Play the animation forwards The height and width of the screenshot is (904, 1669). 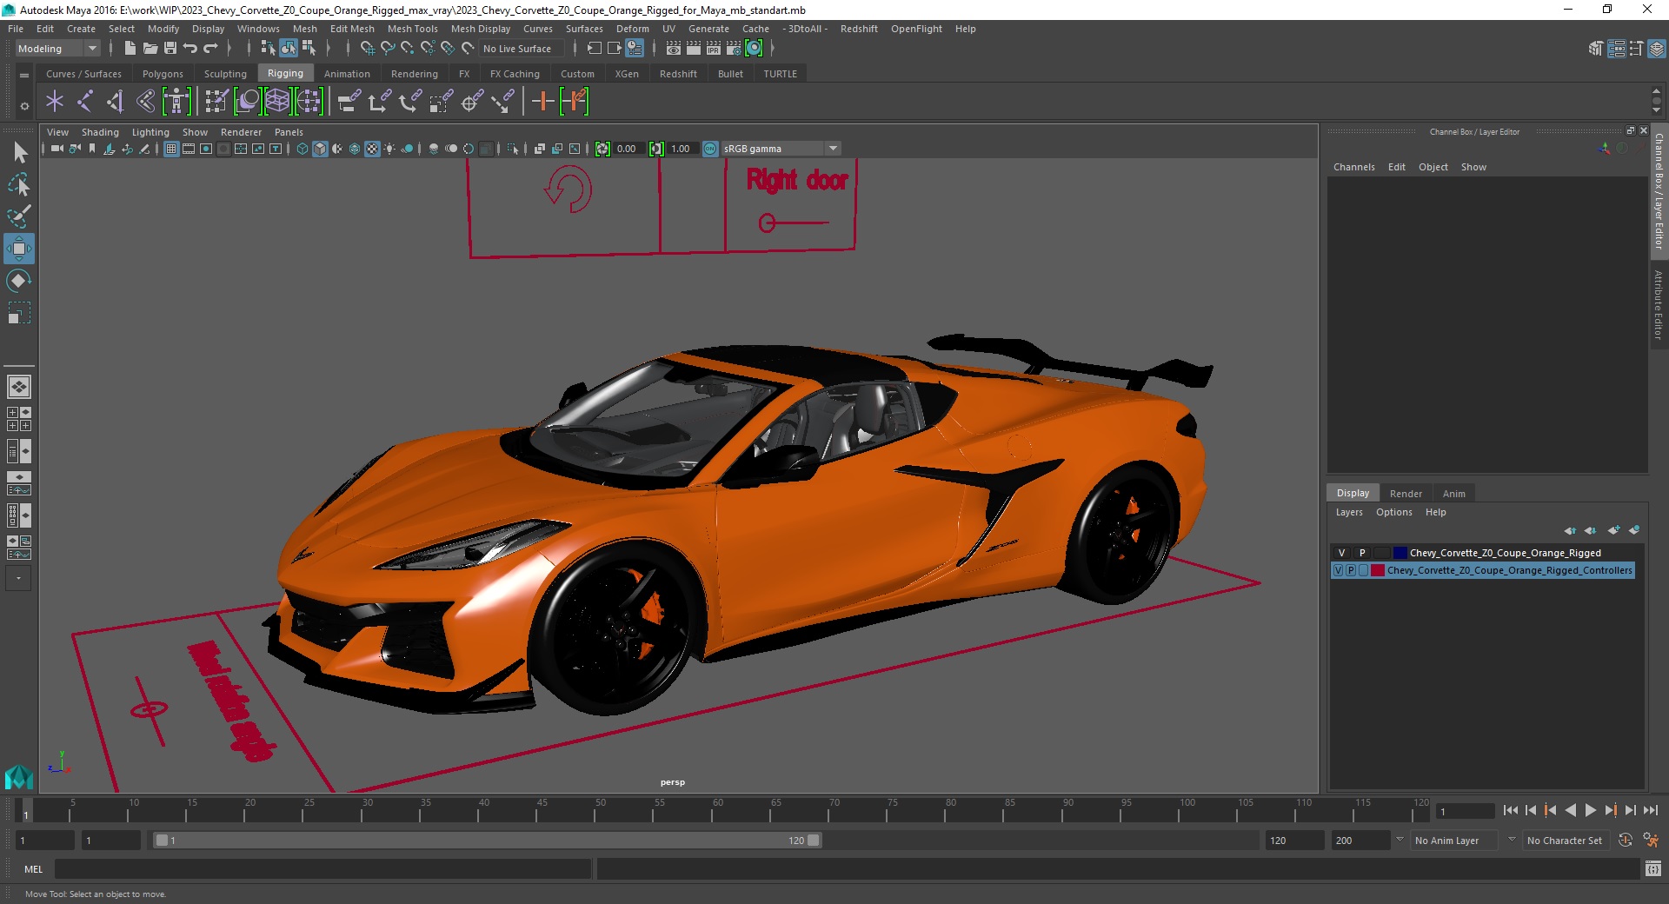tap(1590, 810)
